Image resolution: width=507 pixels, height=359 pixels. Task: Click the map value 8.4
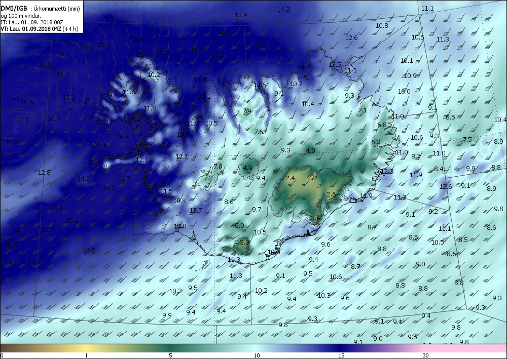pyautogui.click(x=439, y=169)
